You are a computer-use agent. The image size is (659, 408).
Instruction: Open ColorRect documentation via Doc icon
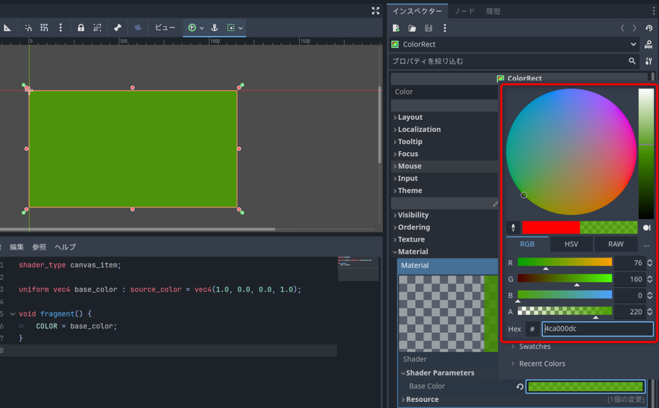pos(649,44)
